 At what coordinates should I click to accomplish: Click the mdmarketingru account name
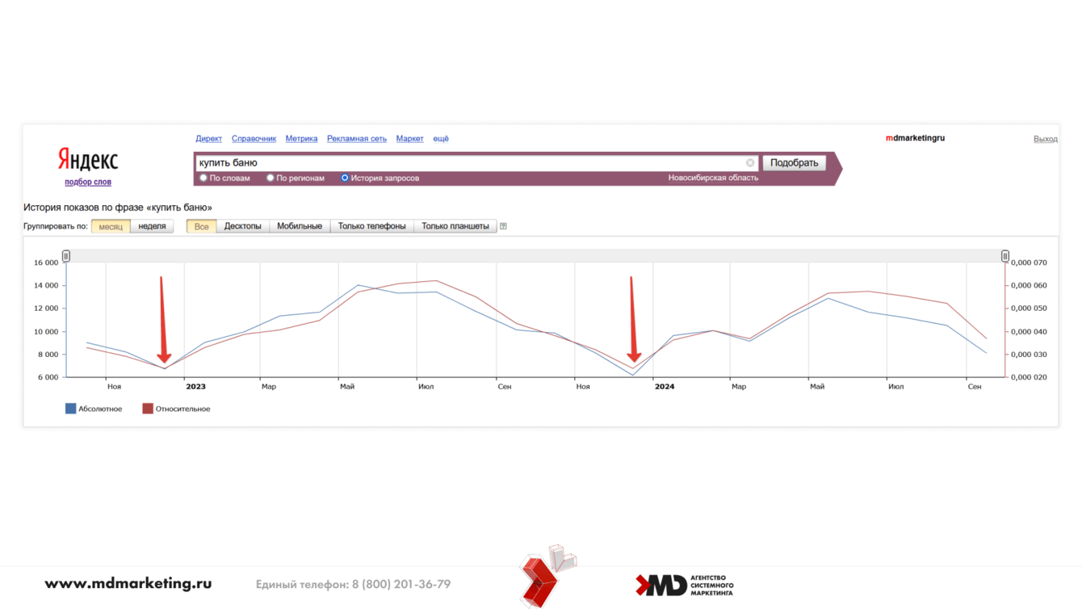915,138
